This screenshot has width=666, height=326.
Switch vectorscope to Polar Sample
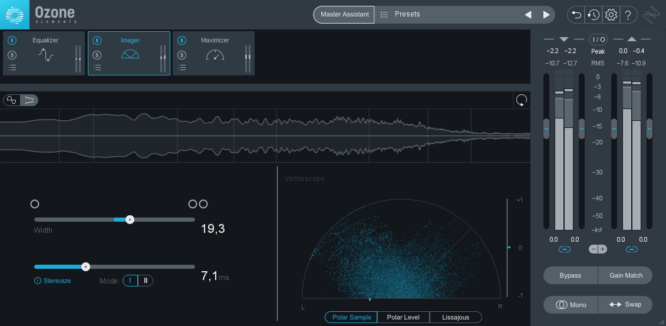(x=350, y=317)
